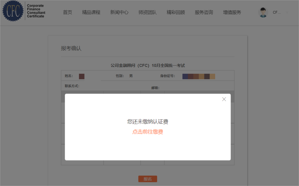Click the 邮箱 label

(x=155, y=88)
